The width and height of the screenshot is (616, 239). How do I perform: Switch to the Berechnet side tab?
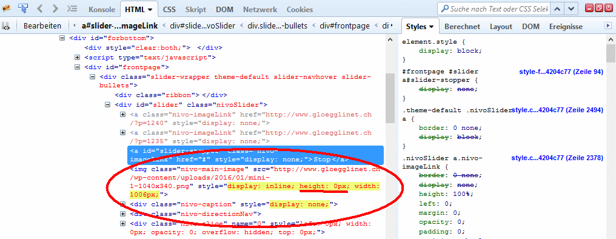[x=463, y=26]
